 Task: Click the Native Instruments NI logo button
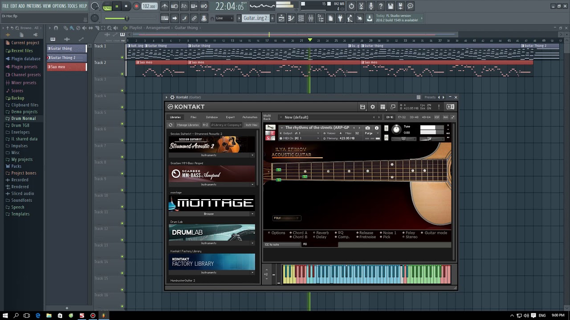pos(450,107)
